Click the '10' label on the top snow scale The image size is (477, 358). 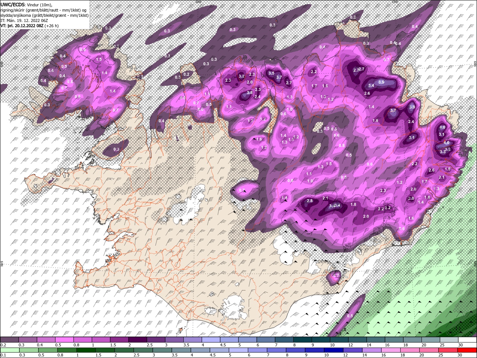click(332, 345)
